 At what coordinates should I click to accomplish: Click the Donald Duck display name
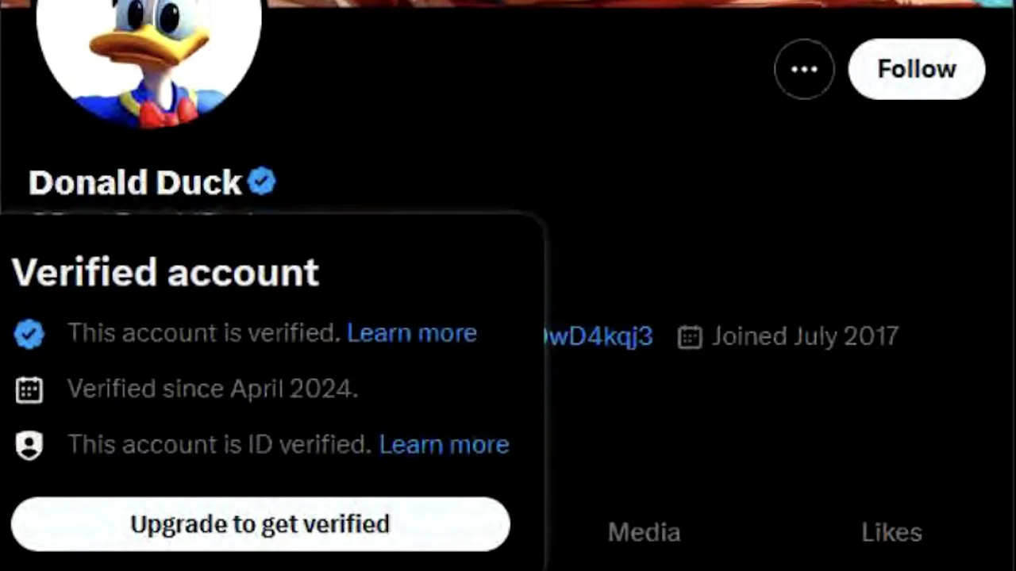pos(135,182)
